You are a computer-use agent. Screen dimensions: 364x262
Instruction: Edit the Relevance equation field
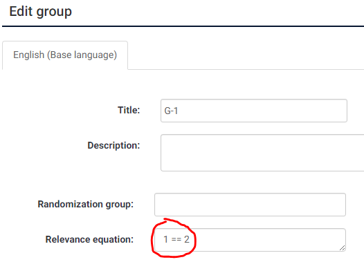(250, 240)
